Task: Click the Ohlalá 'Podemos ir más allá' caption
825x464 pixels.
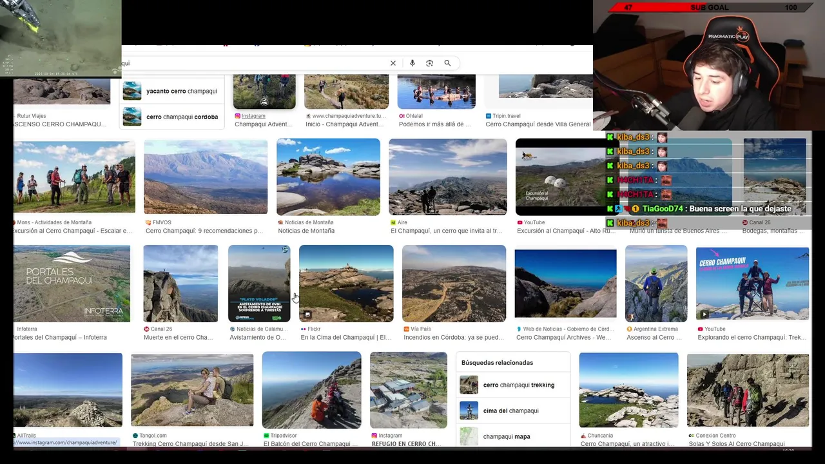Action: pos(435,124)
